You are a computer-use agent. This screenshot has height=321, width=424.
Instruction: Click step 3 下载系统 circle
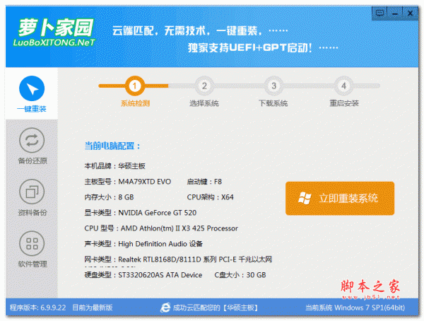tap(274, 86)
